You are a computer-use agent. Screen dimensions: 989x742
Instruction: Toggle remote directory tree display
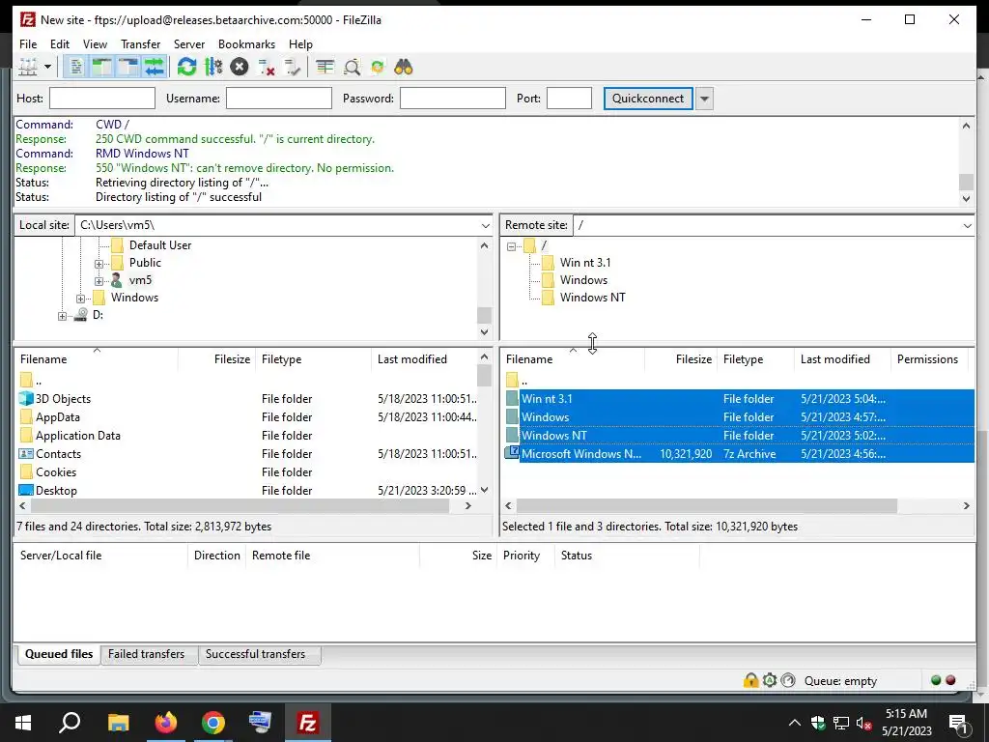pyautogui.click(x=127, y=67)
